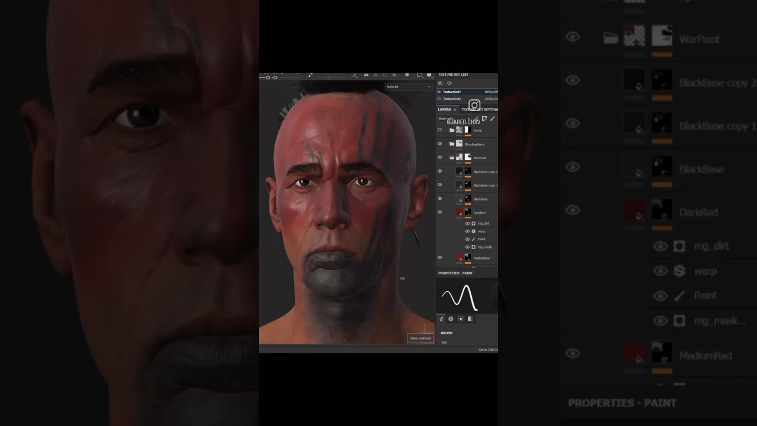This screenshot has width=757, height=426.
Task: Open the Base color channel dropdown
Action: pos(454,118)
